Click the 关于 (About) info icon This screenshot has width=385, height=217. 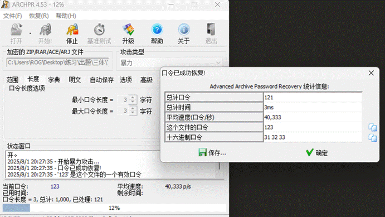coord(184,30)
